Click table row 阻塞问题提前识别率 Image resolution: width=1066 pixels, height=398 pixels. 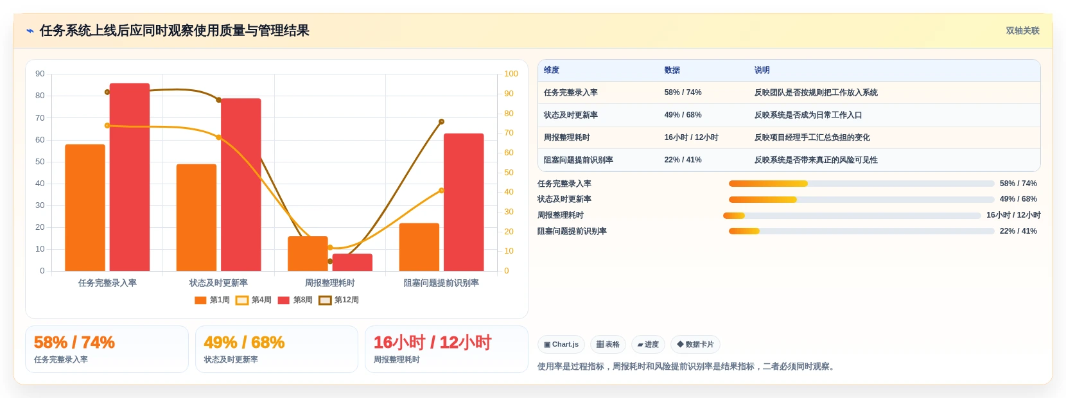click(789, 160)
